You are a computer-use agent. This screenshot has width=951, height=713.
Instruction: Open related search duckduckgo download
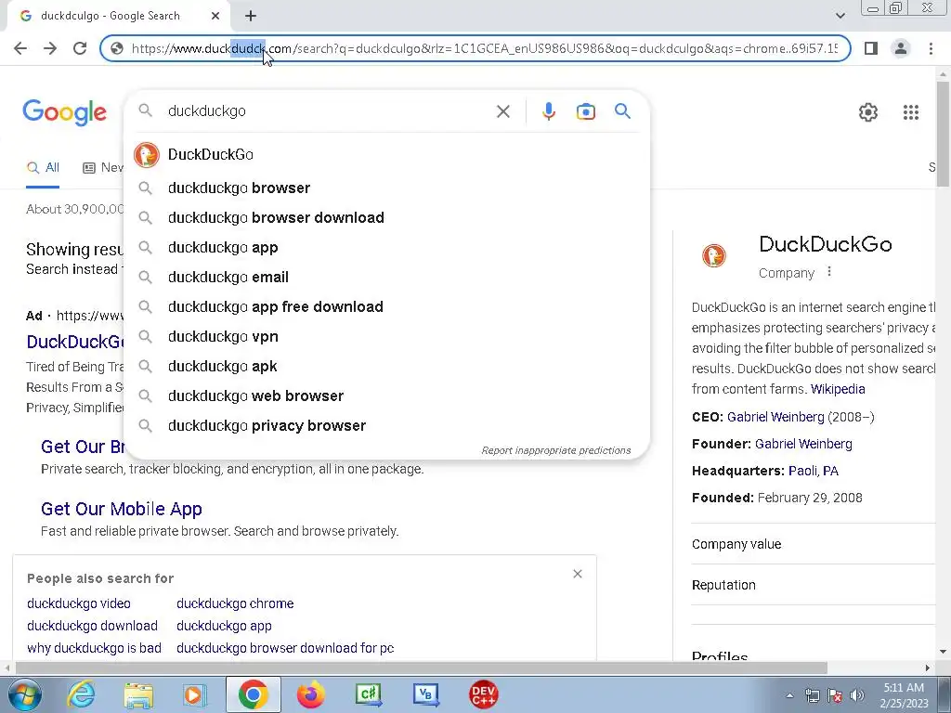tap(92, 626)
